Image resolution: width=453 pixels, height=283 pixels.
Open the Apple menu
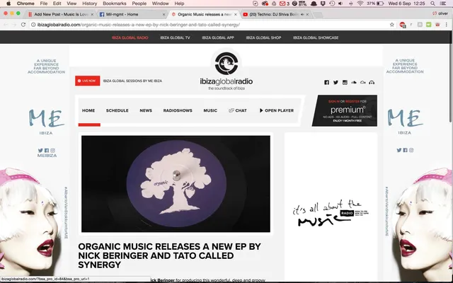8,4
